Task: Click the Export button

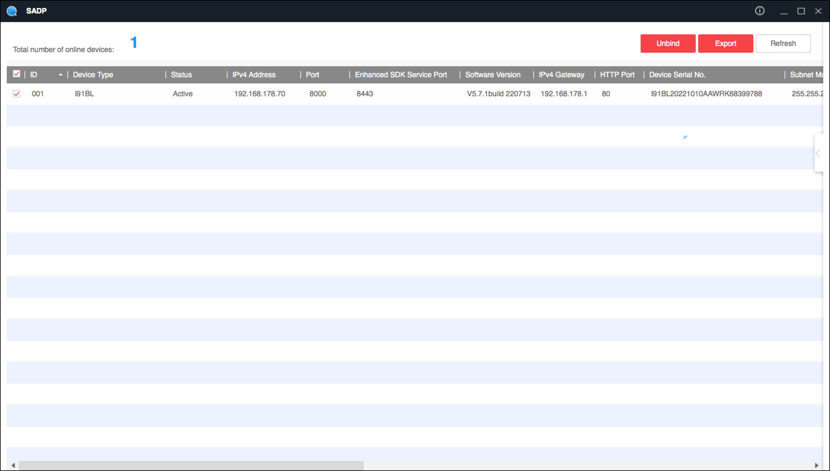Action: [725, 43]
